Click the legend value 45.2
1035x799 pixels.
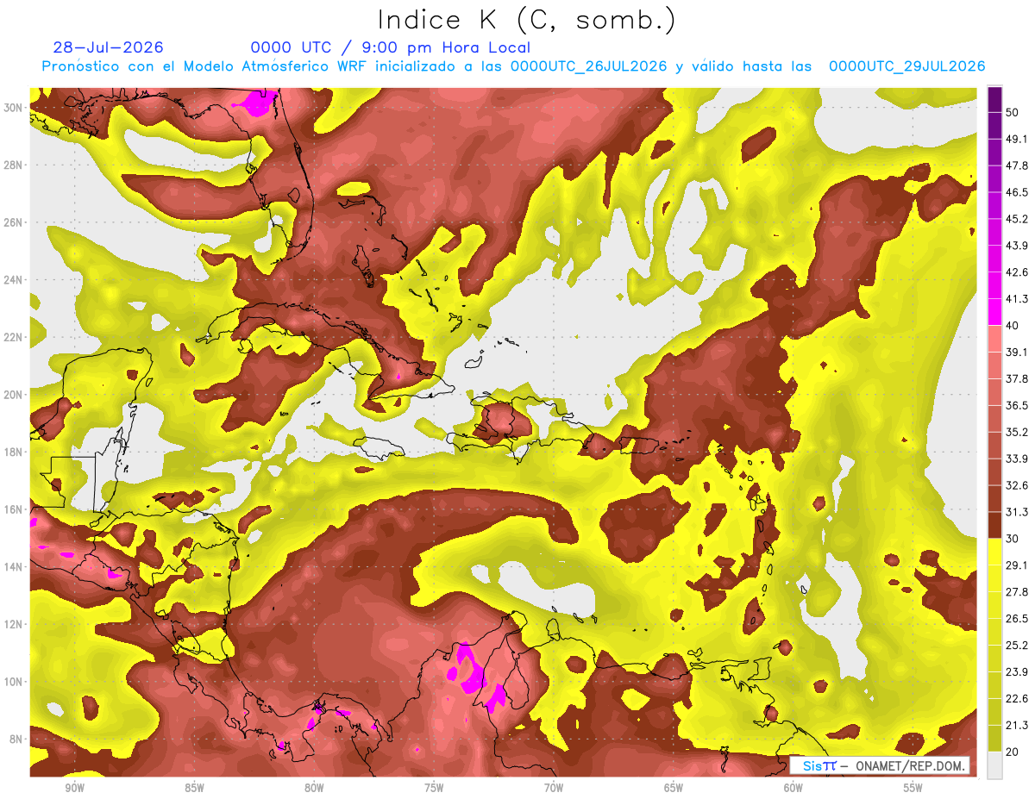click(x=1017, y=219)
